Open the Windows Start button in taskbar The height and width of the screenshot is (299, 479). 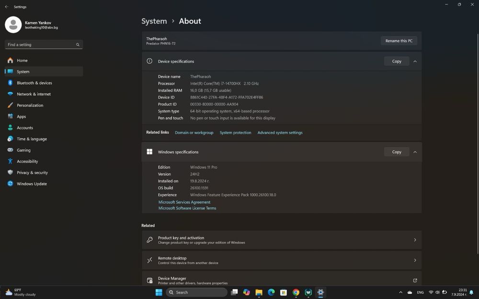pyautogui.click(x=159, y=292)
